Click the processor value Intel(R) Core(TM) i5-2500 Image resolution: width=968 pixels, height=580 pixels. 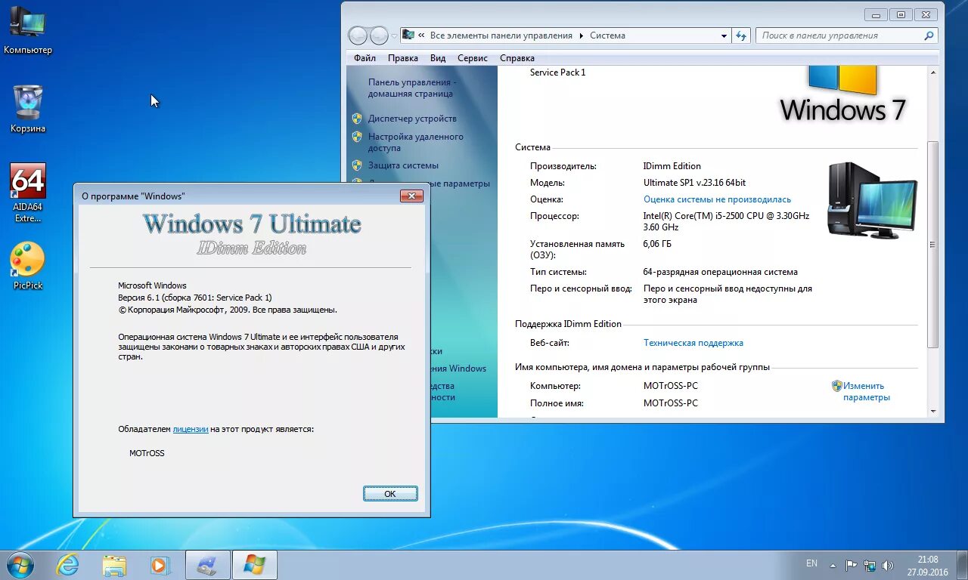726,221
